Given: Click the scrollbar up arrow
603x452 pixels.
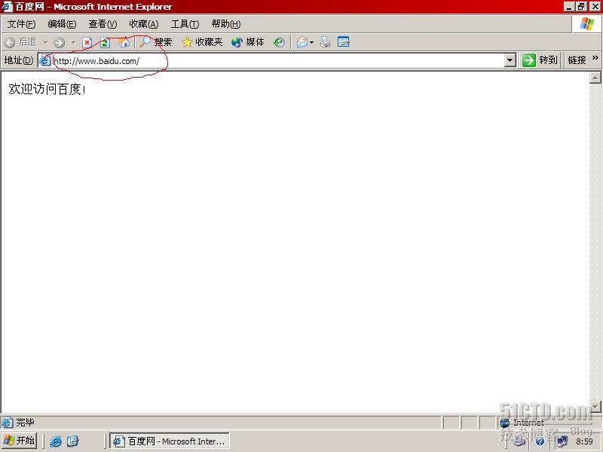Looking at the screenshot, I should click(595, 78).
